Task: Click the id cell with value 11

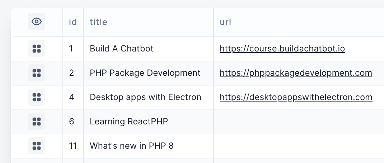Action: tap(73, 146)
